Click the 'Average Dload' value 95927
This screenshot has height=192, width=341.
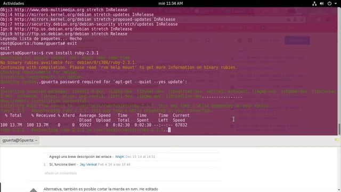click(x=85, y=125)
